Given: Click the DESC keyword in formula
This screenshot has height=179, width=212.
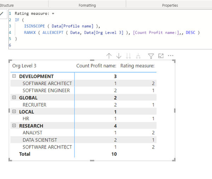Looking at the screenshot, I should [190, 33].
